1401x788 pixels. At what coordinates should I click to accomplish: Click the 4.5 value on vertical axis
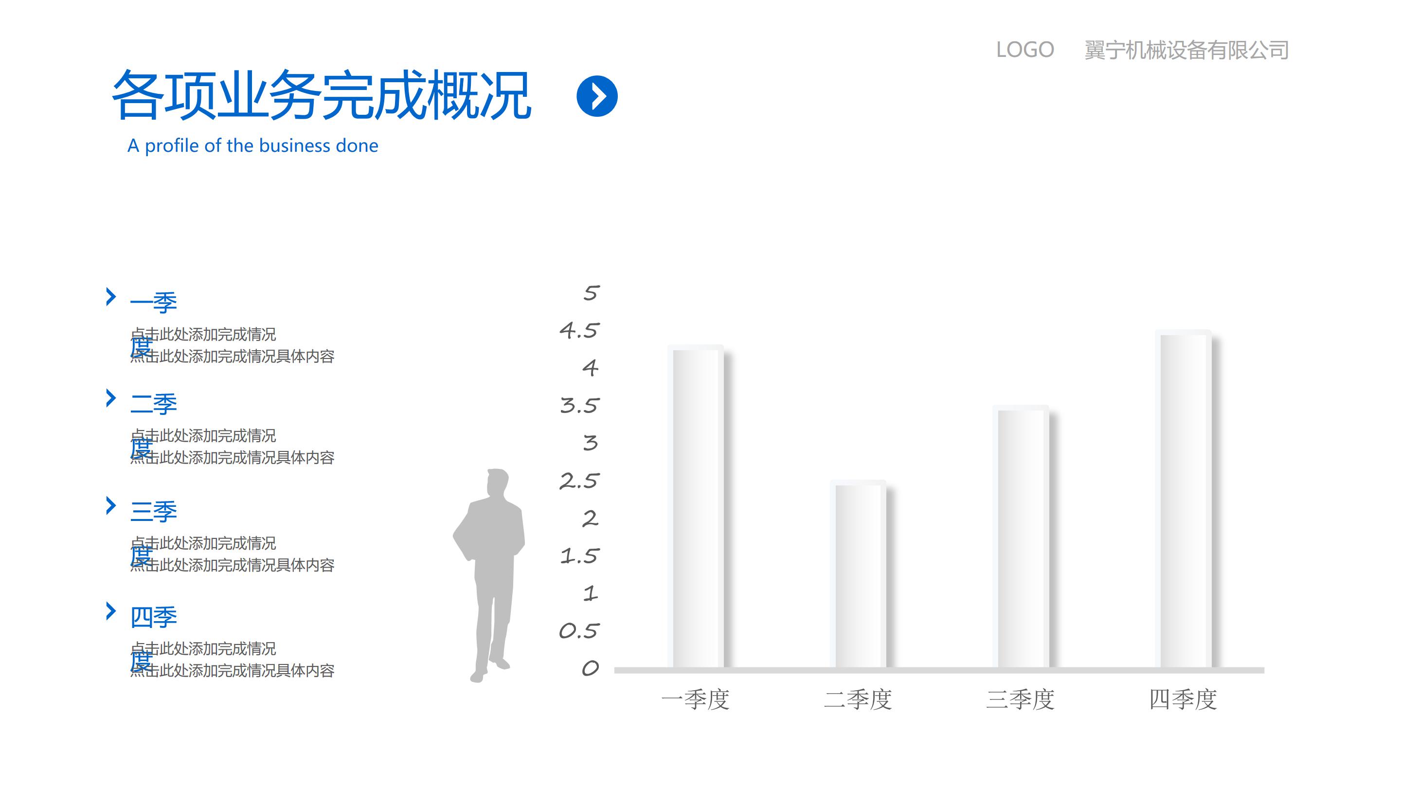(579, 331)
